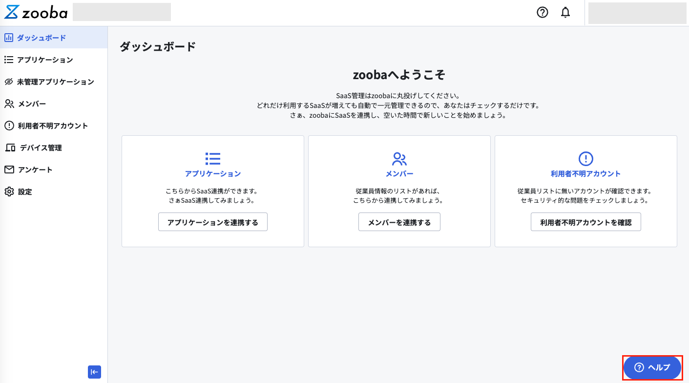The height and width of the screenshot is (383, 689).
Task: Click the gear icon beside 設定
Action: coord(9,191)
